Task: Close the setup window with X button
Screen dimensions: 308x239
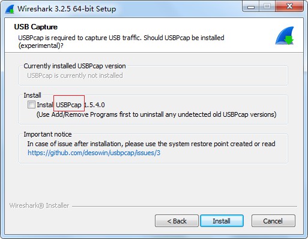Action: [289, 7]
